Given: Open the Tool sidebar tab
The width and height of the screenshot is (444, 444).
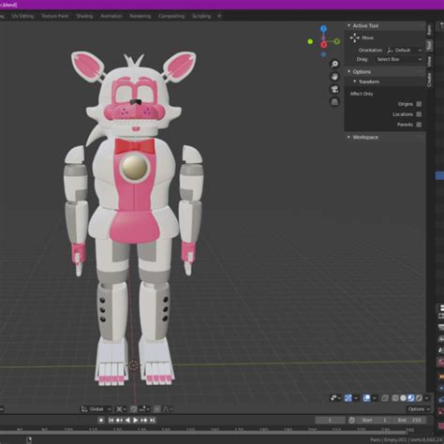Looking at the screenshot, I should pyautogui.click(x=429, y=45).
